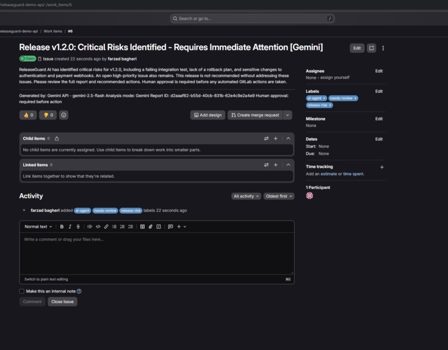
Task: Click the lock icon beside Child items
Action: (x=57, y=139)
